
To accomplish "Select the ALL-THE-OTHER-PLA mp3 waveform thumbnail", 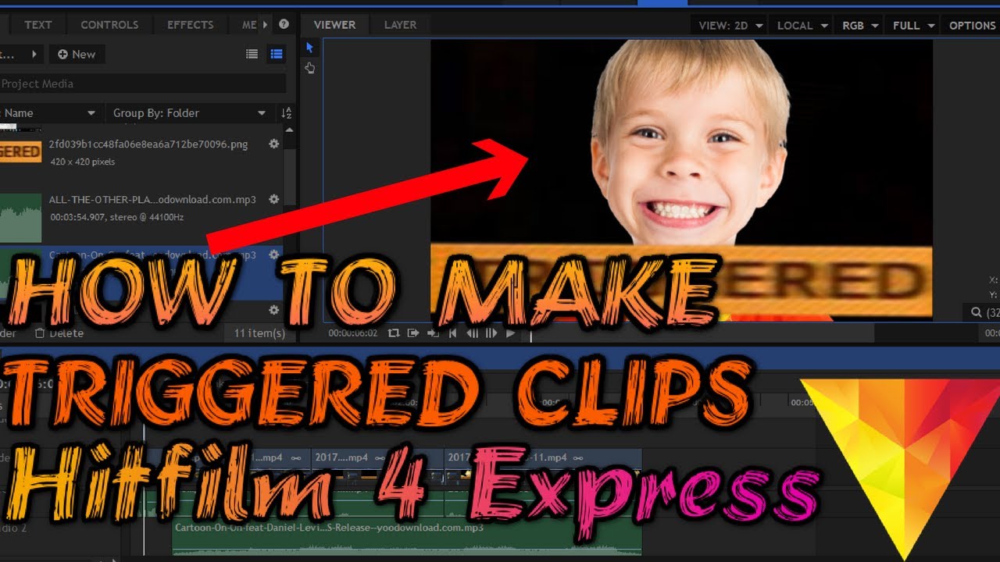I will [x=20, y=218].
